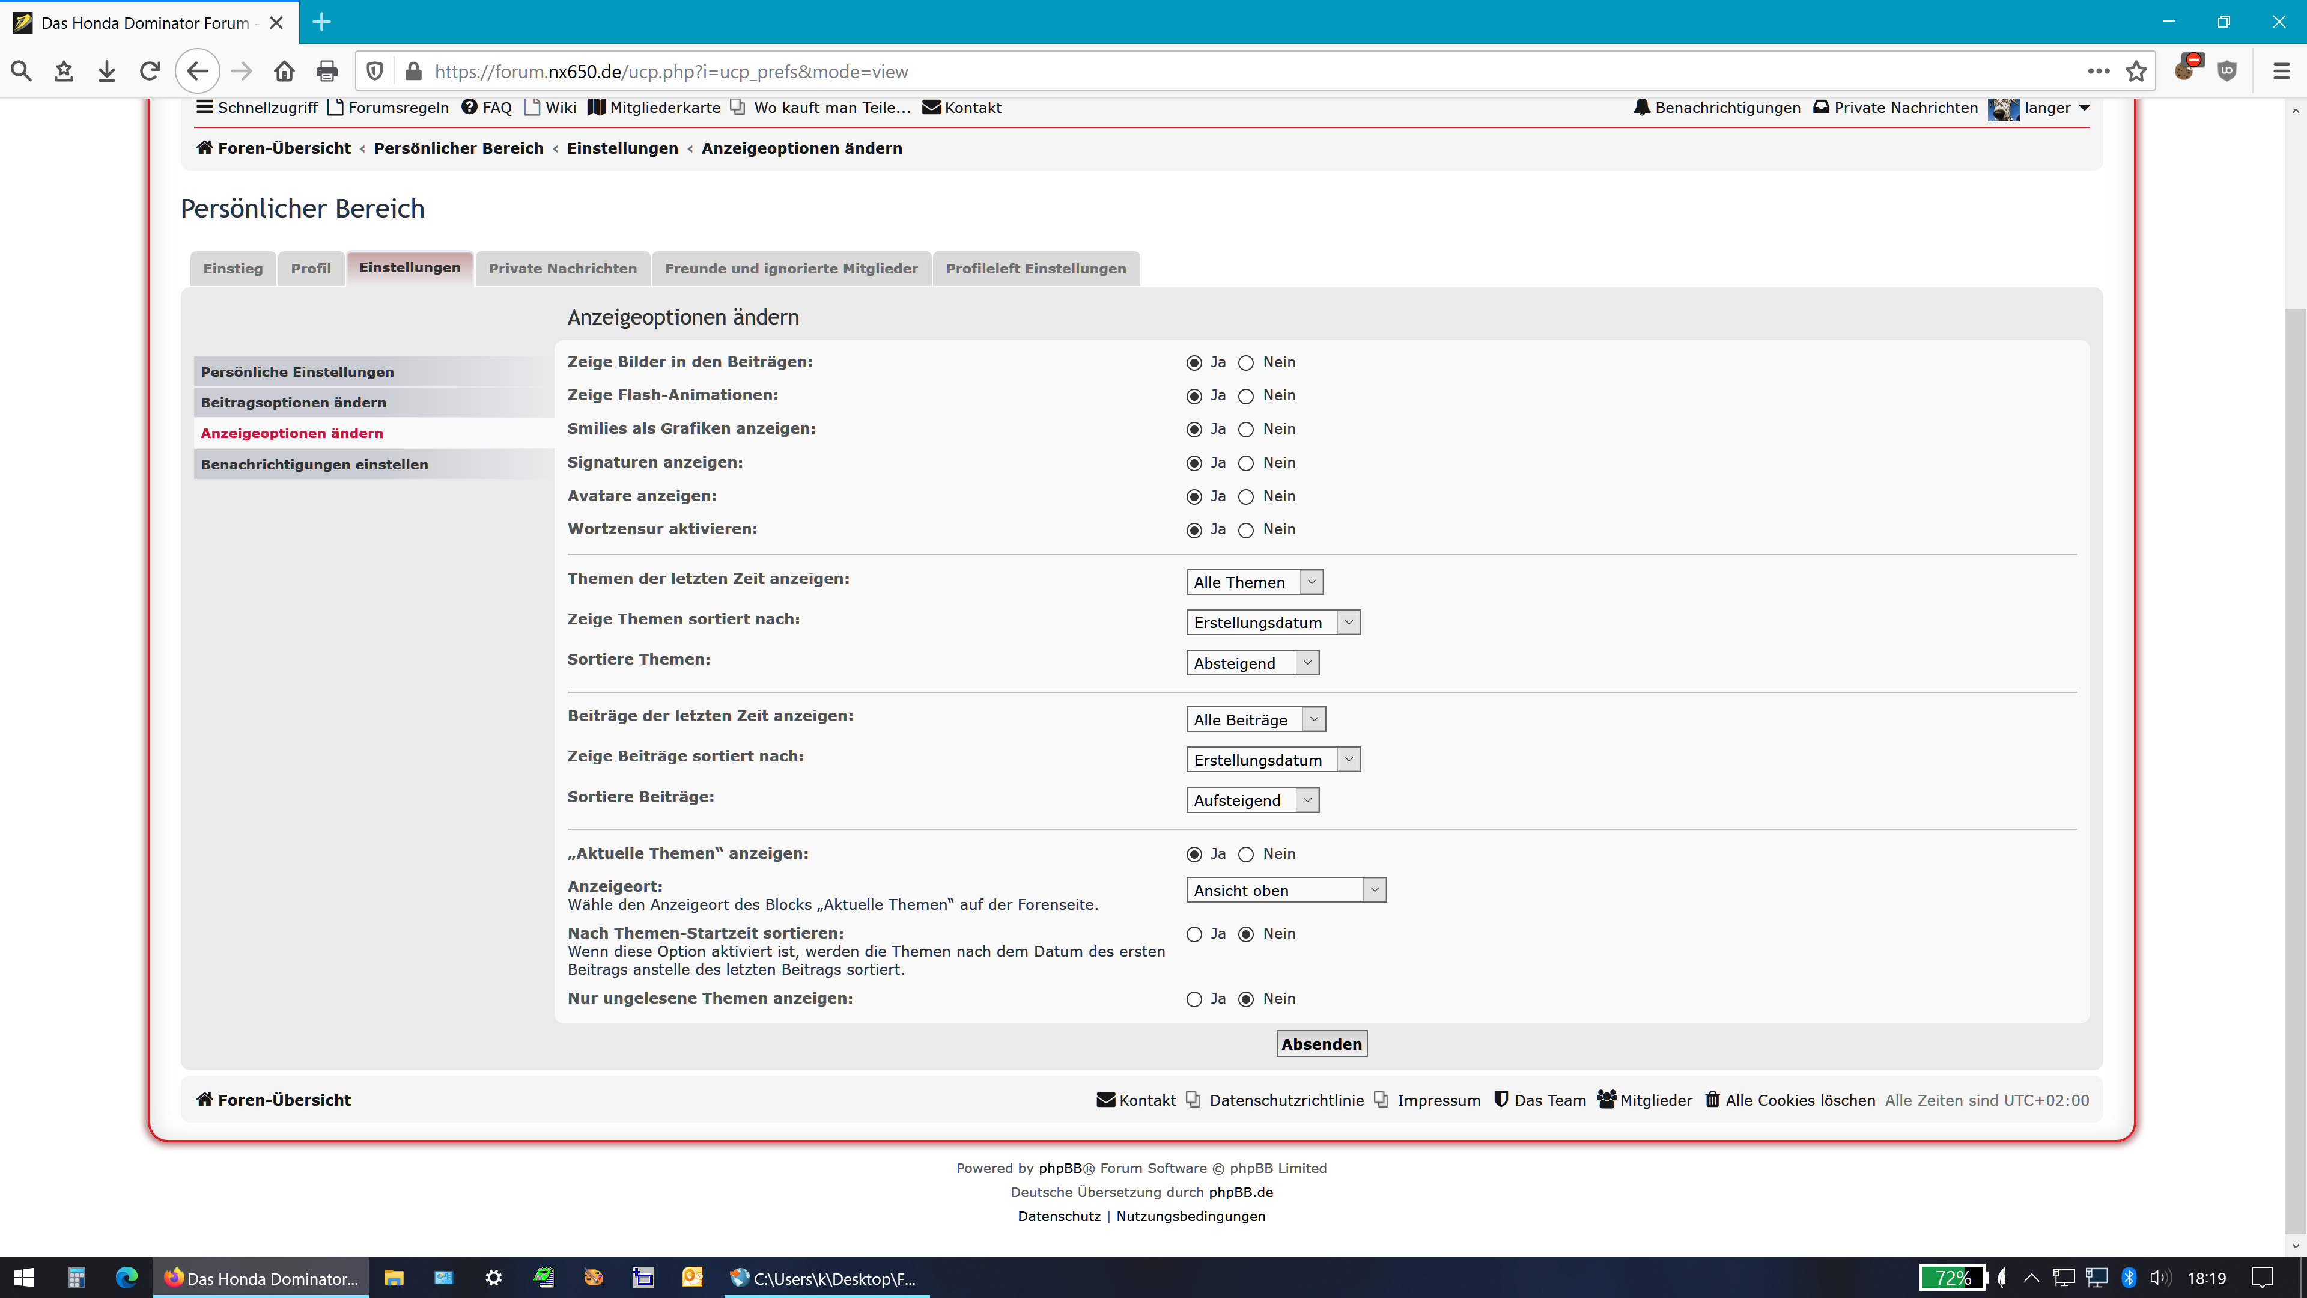
Task: Open Beitragsoptionen ändern in sidebar
Action: pyautogui.click(x=294, y=402)
